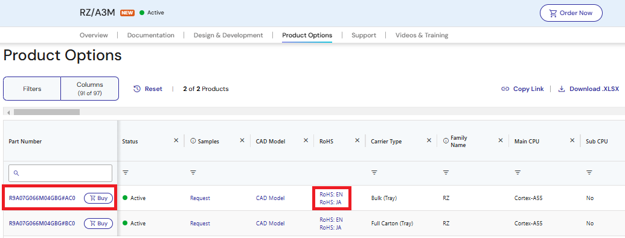Image resolution: width=625 pixels, height=238 pixels.
Task: Open RoHS: EN for the Bulk (Tray) row
Action: (x=332, y=194)
